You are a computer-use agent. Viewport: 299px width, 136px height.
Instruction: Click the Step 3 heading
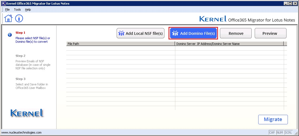coord(20,79)
